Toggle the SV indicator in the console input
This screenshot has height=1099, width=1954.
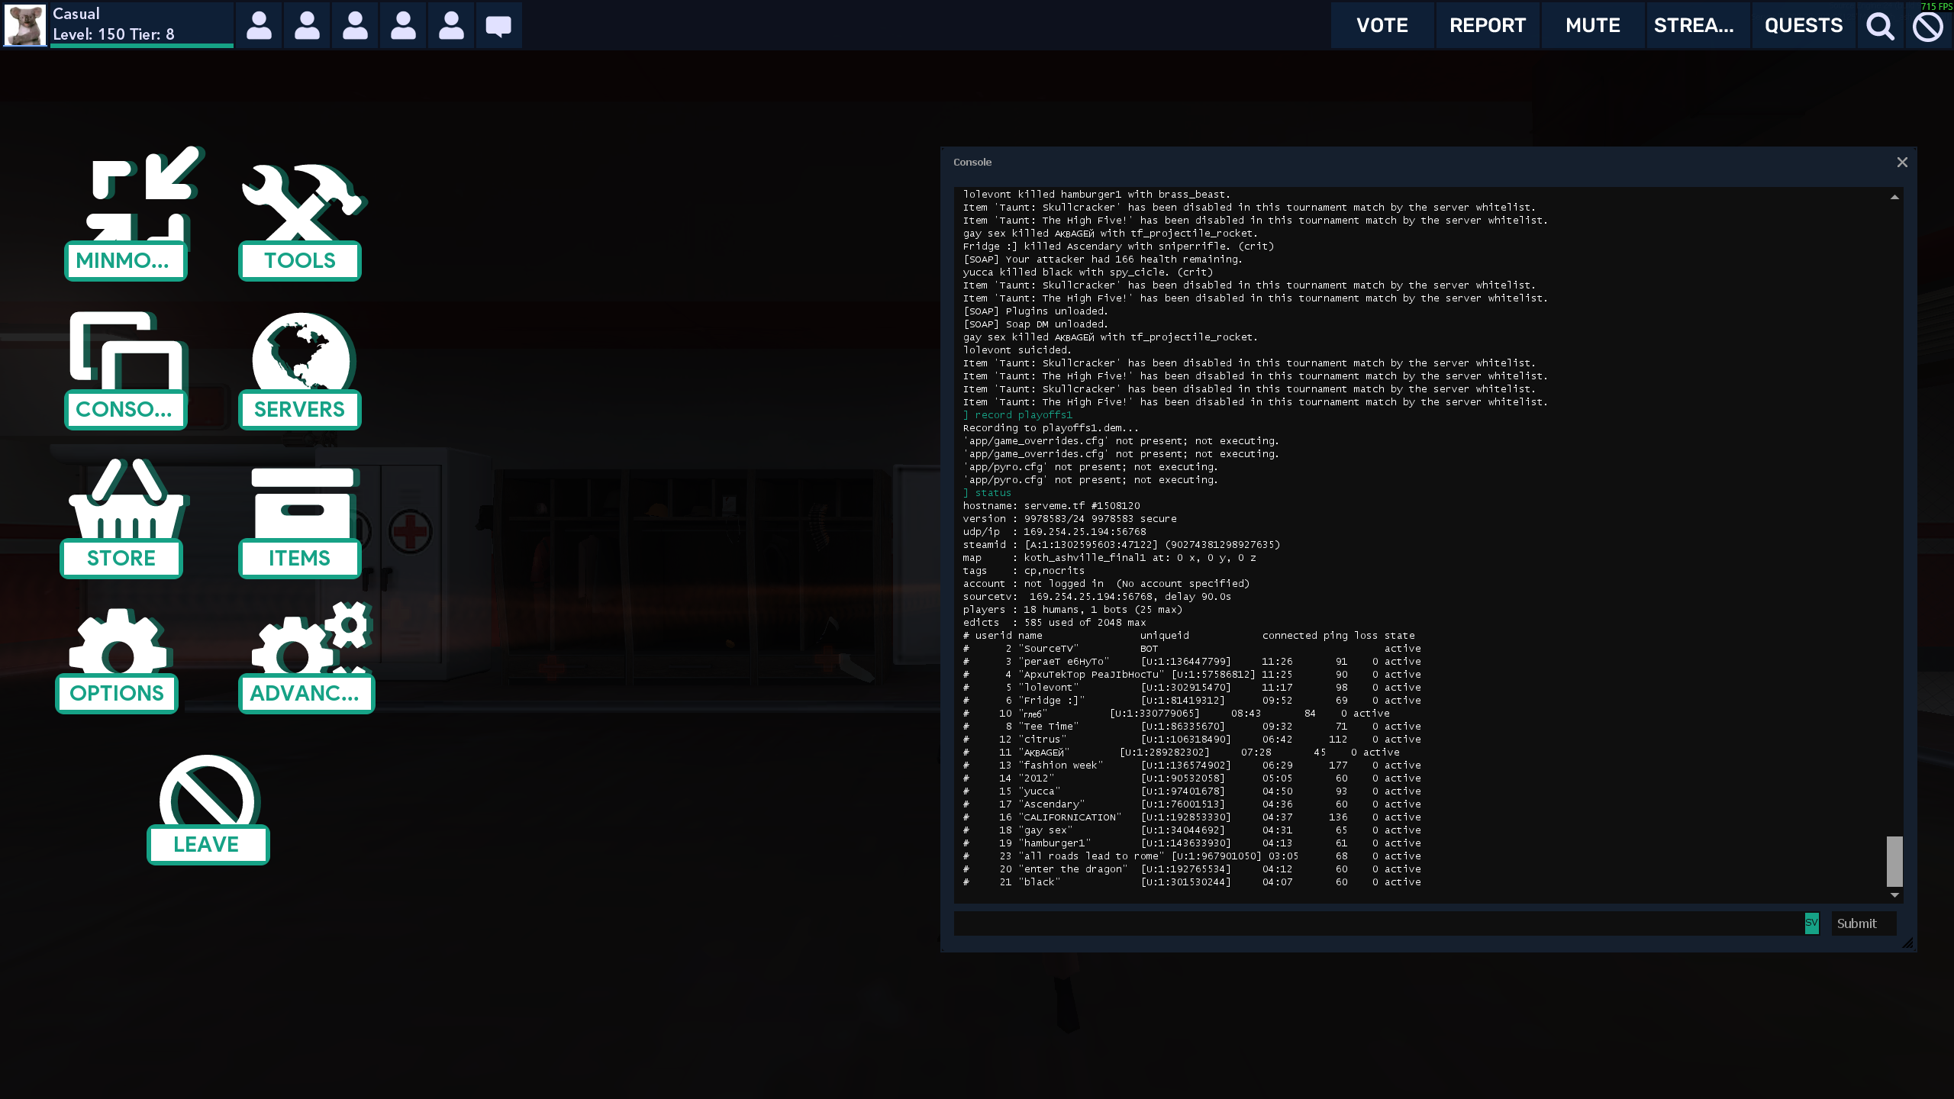1811,923
